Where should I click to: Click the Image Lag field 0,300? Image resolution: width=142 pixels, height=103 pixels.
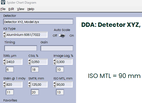tap(64, 62)
